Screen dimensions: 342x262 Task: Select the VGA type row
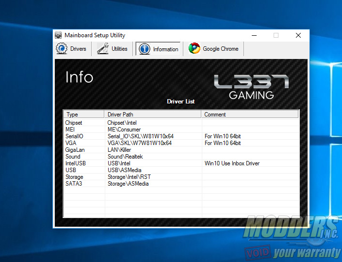tap(181, 143)
